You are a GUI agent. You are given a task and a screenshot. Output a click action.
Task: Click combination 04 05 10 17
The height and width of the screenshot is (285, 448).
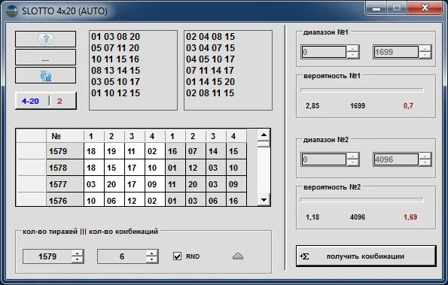click(x=210, y=59)
